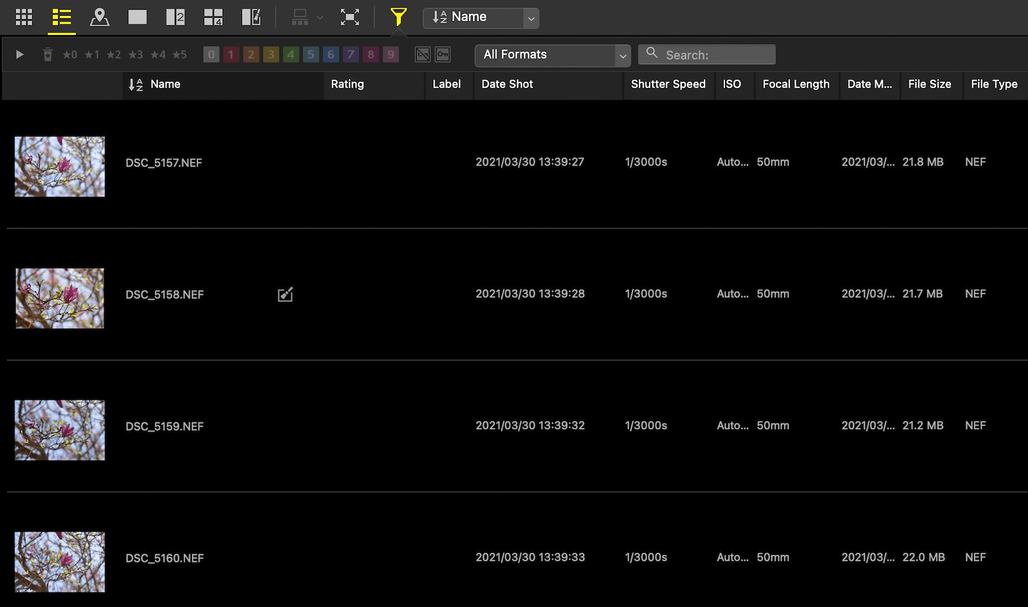Viewport: 1028px width, 607px height.
Task: Filter to show 5-star rated images
Action: pyautogui.click(x=180, y=54)
